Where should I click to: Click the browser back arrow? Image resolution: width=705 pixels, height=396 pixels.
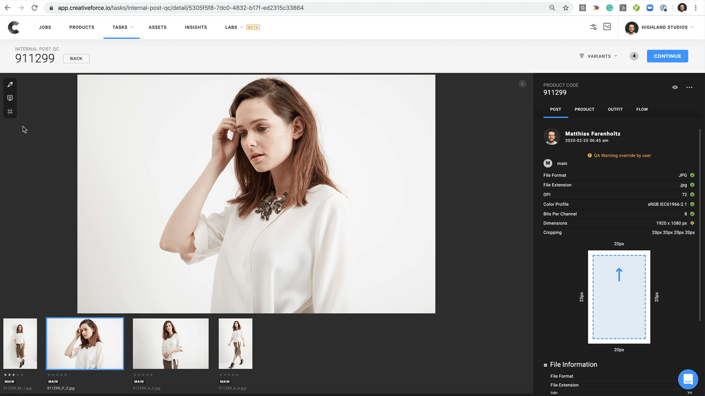[x=8, y=8]
